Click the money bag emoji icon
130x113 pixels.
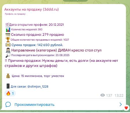(x=8, y=76)
